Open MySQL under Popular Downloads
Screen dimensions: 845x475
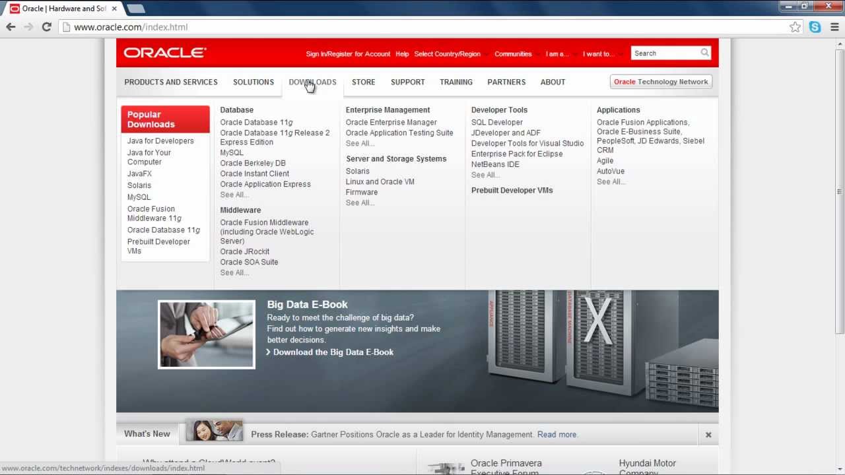coord(139,197)
